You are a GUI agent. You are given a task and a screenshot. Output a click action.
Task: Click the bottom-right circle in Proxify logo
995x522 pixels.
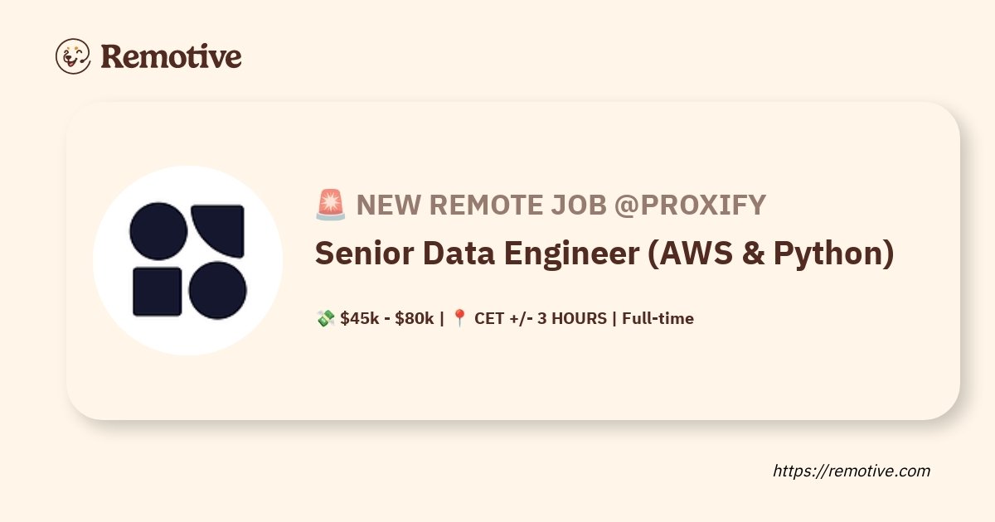click(218, 291)
